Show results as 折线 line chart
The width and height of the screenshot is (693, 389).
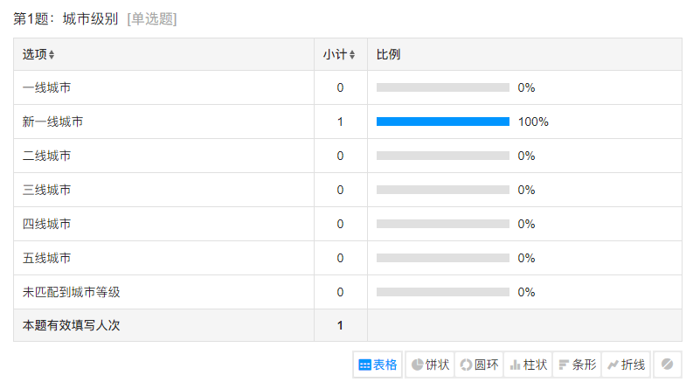626,365
